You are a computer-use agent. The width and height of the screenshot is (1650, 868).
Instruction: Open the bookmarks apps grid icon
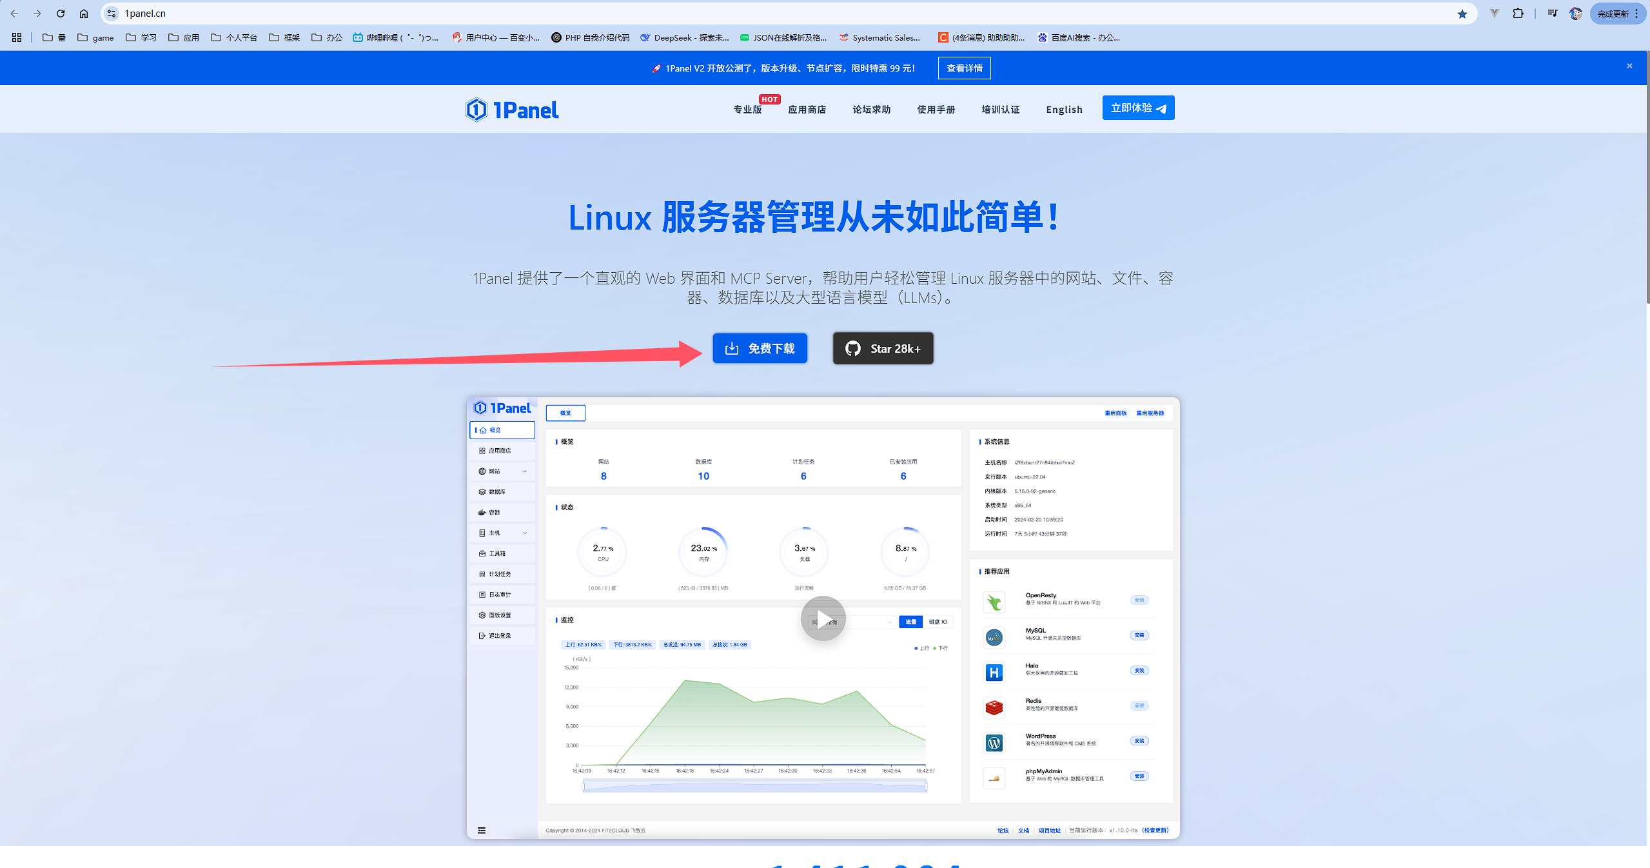[x=17, y=37]
